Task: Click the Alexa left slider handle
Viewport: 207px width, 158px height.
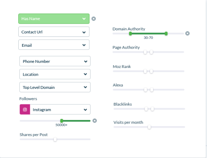Action: (x=146, y=90)
